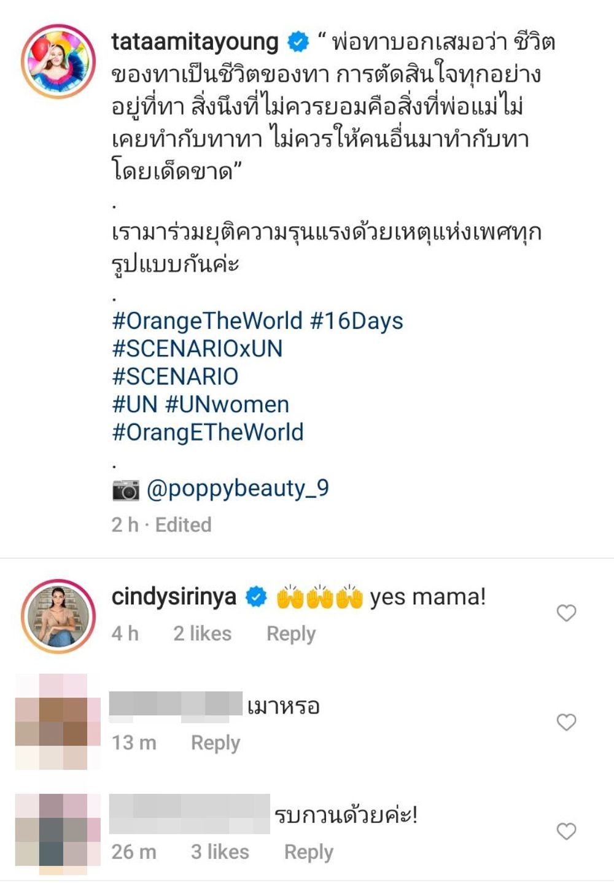Screen dimensions: 614x883
Task: Open the #UNwomen hashtag
Action: coord(227,405)
